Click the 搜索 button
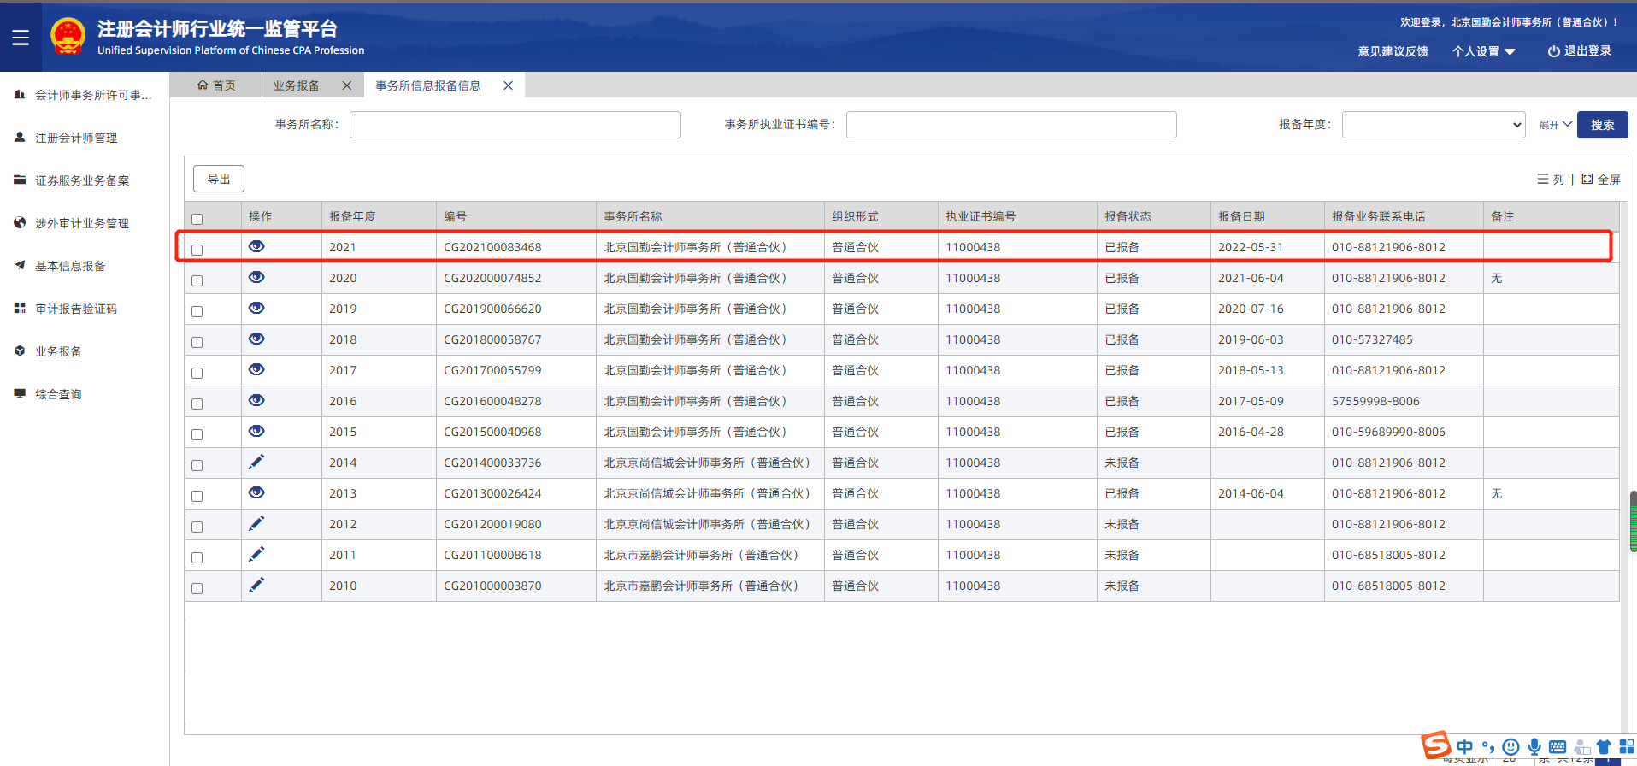The width and height of the screenshot is (1637, 766). (x=1602, y=125)
